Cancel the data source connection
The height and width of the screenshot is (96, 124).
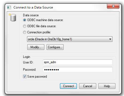tap(88, 86)
